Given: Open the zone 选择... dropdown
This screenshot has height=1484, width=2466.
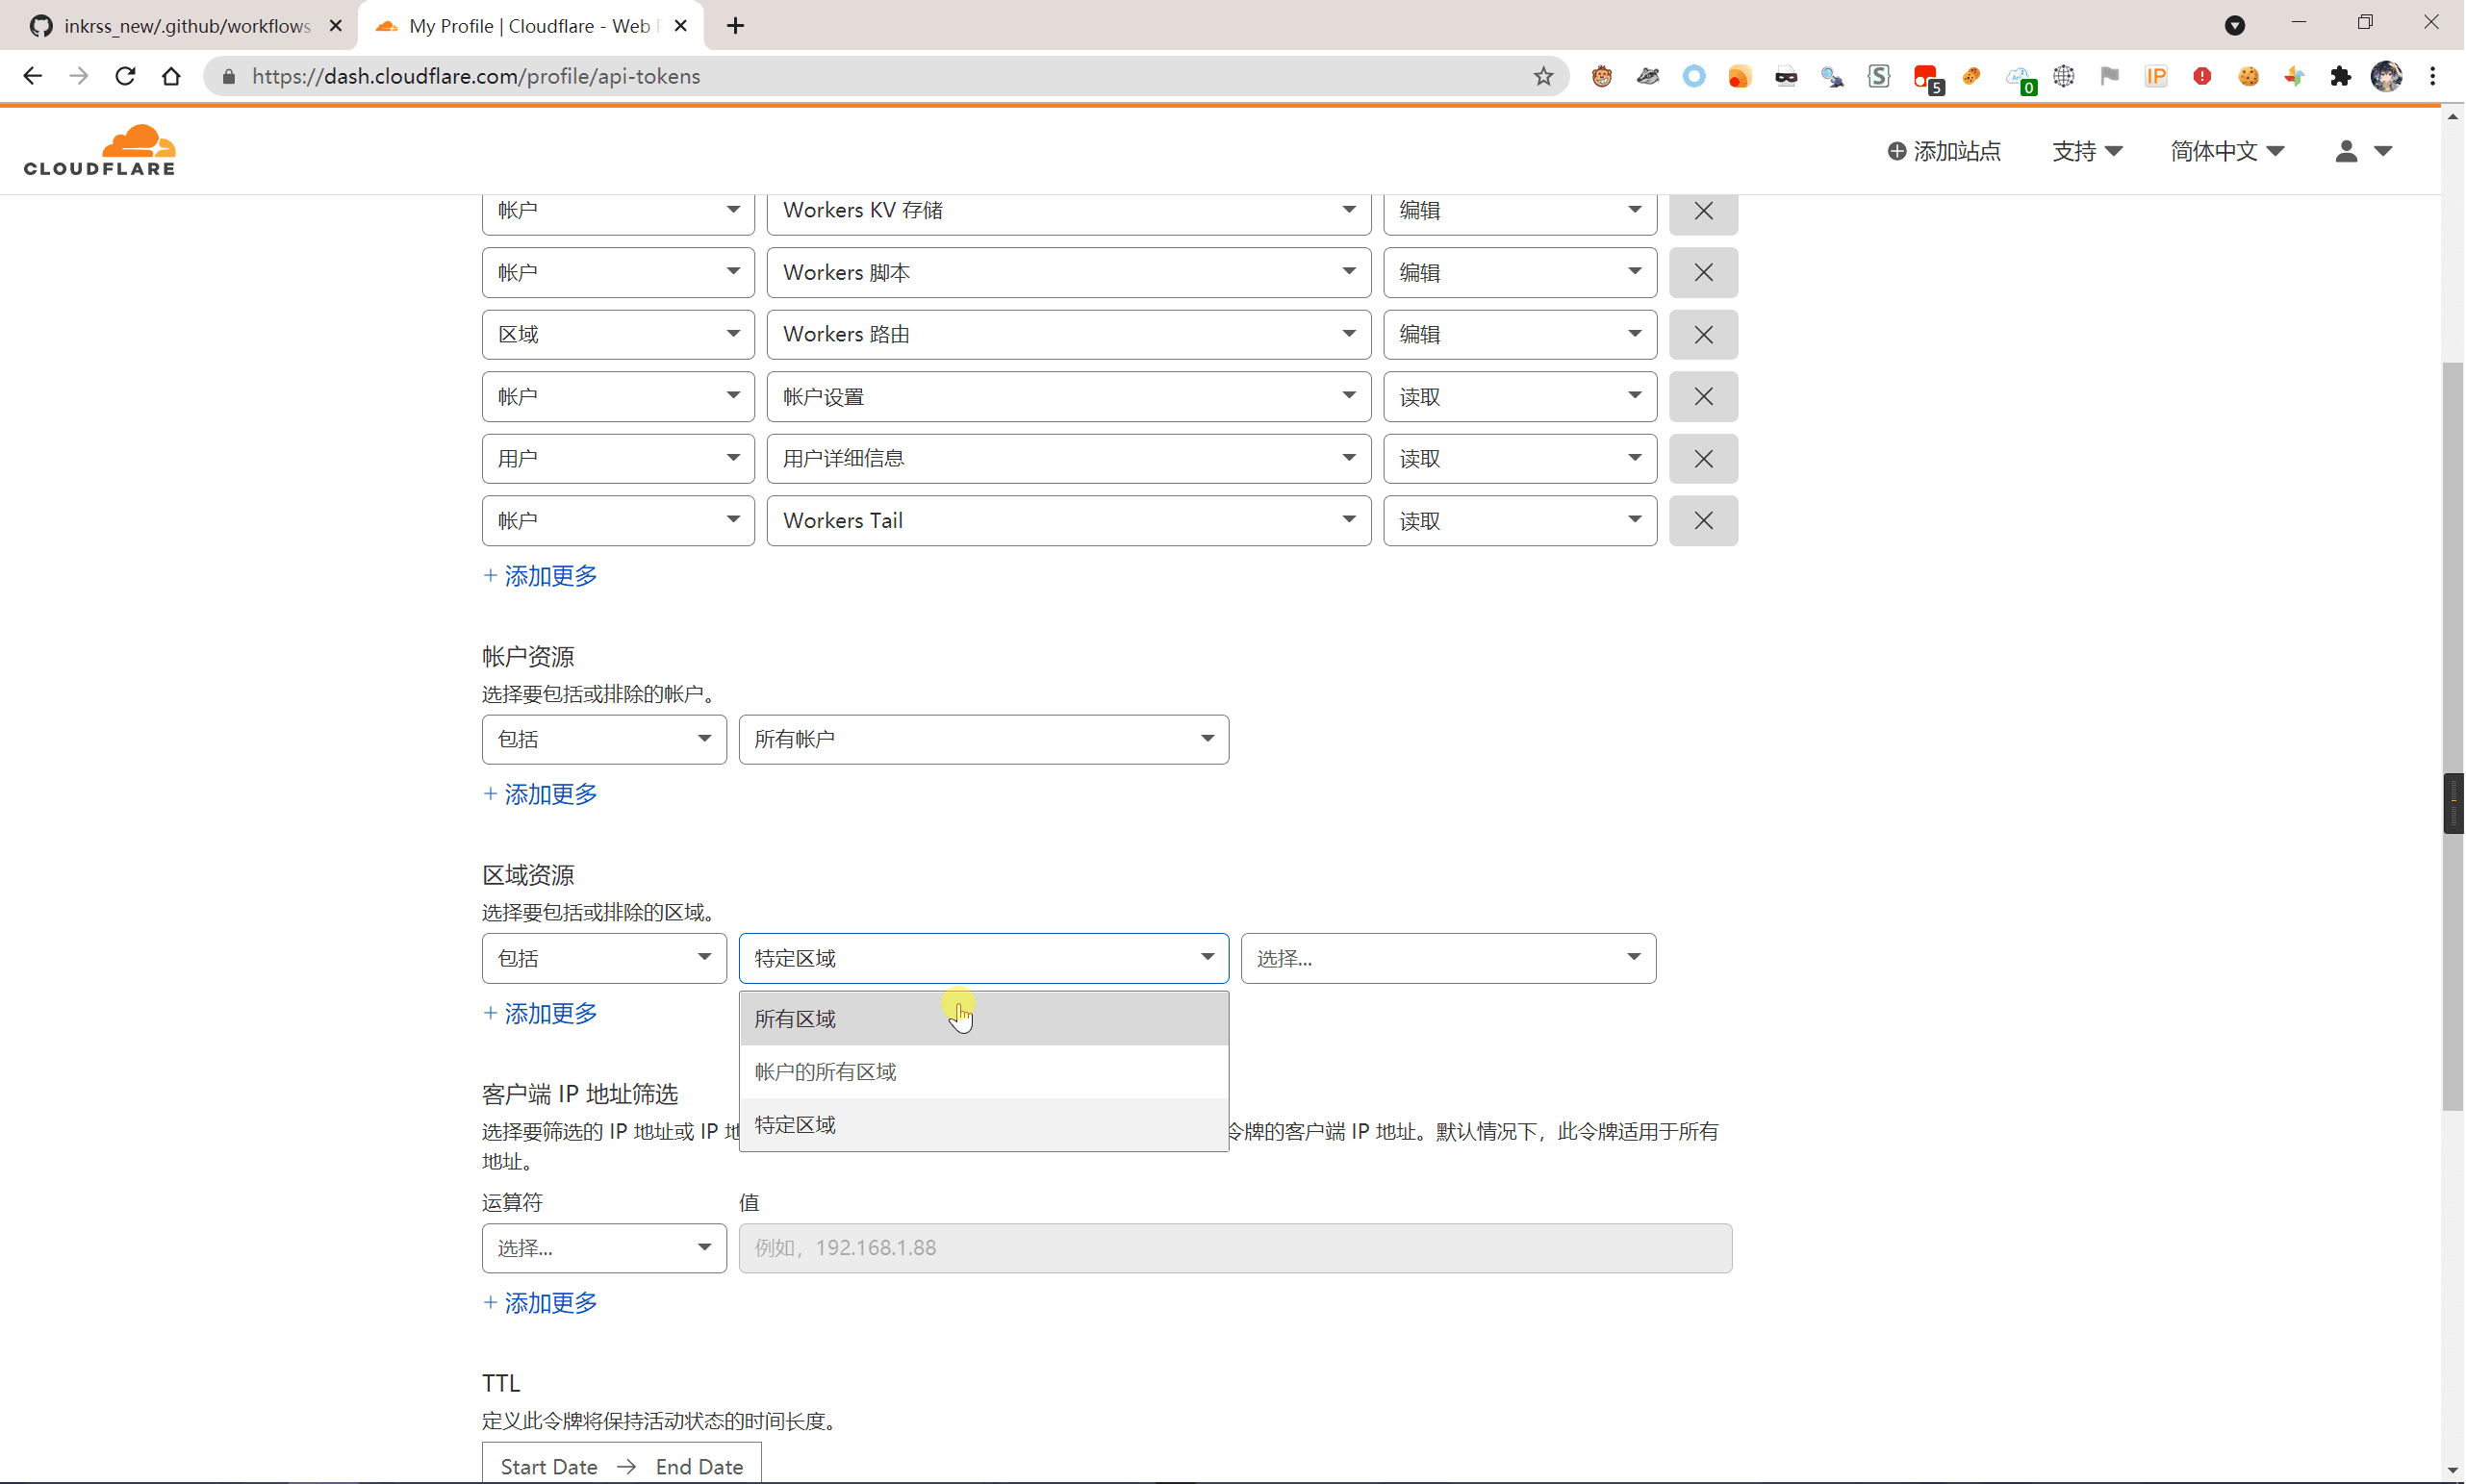Looking at the screenshot, I should tap(1449, 959).
